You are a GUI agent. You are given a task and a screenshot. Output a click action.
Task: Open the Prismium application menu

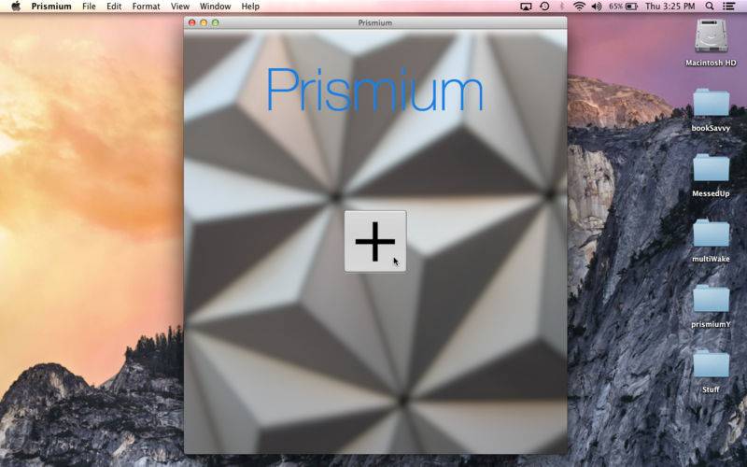click(x=51, y=7)
